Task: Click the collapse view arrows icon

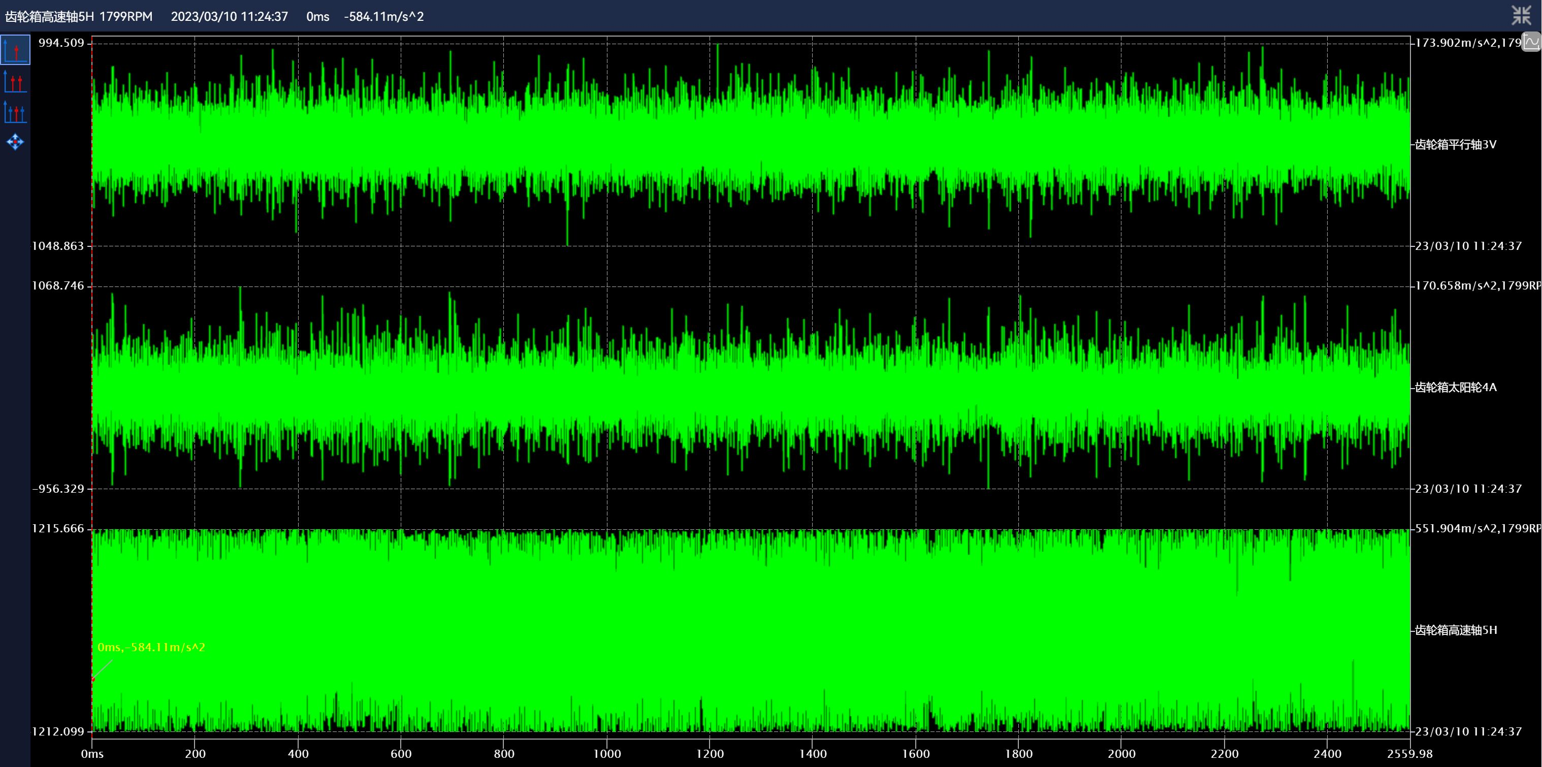Action: tap(1521, 16)
